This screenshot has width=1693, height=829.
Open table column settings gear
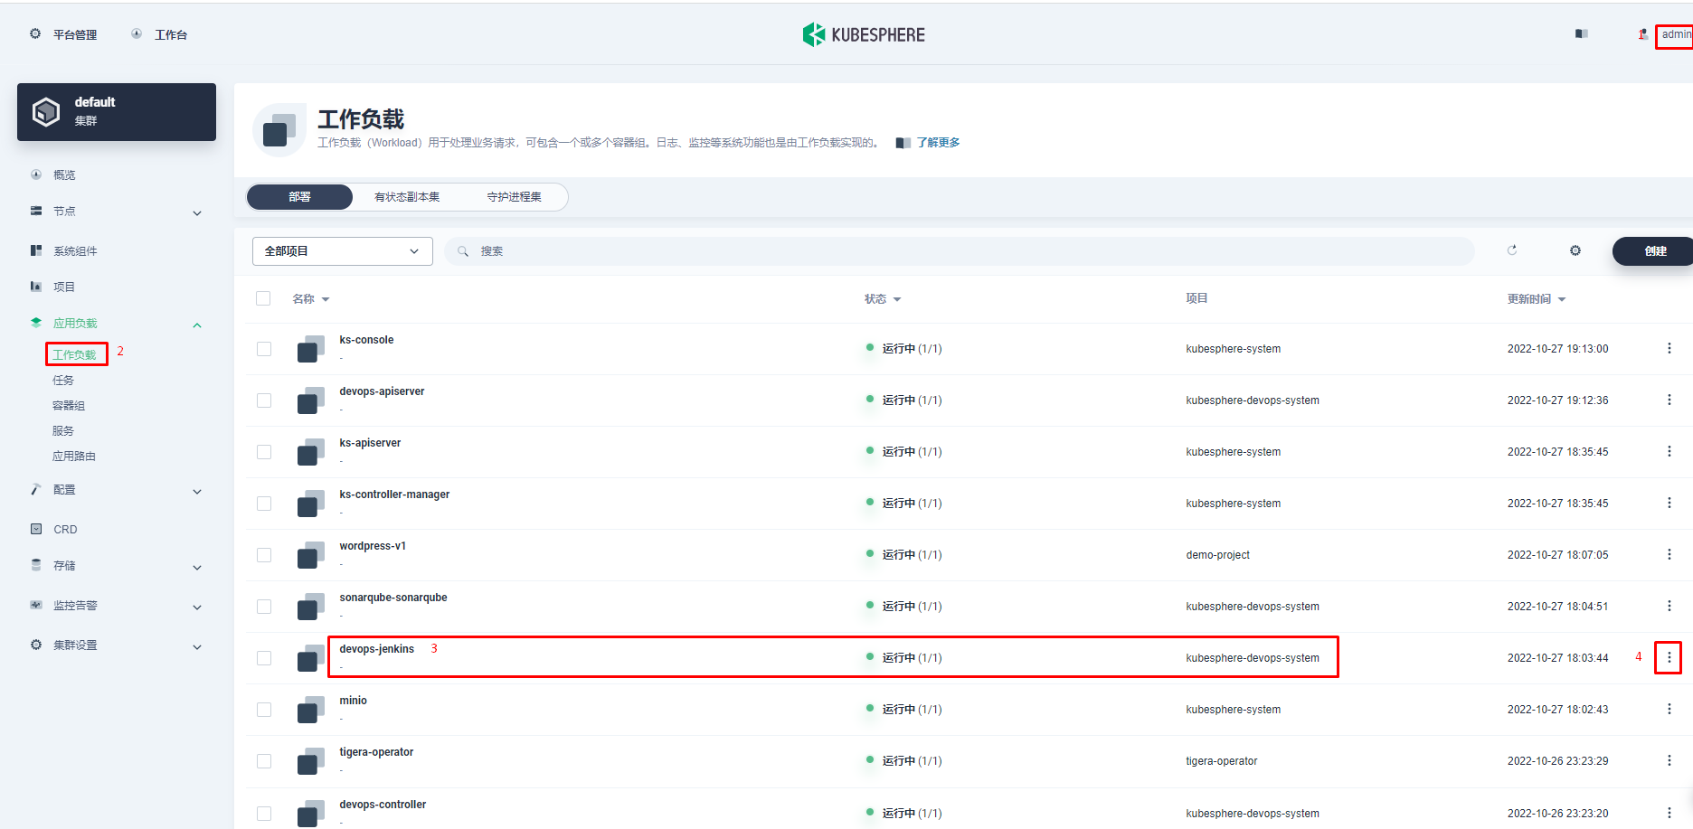(1575, 250)
